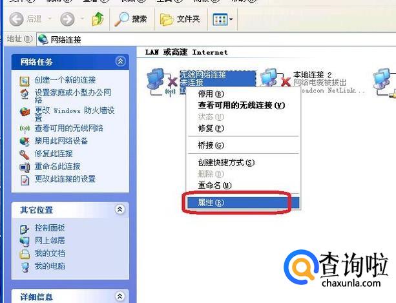The width and height of the screenshot is (396, 303).
Task: Click the Forward arrow toolbar icon
Action: click(x=67, y=19)
